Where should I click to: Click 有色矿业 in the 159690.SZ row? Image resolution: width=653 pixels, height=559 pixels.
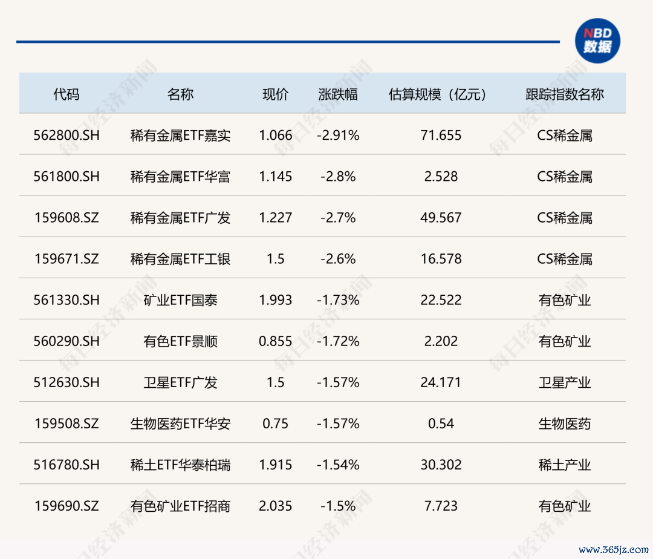click(564, 506)
